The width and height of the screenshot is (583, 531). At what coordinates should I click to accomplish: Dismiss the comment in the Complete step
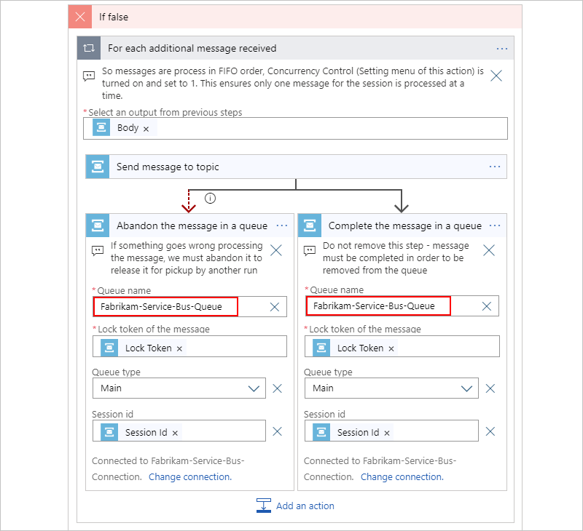pyautogui.click(x=489, y=250)
